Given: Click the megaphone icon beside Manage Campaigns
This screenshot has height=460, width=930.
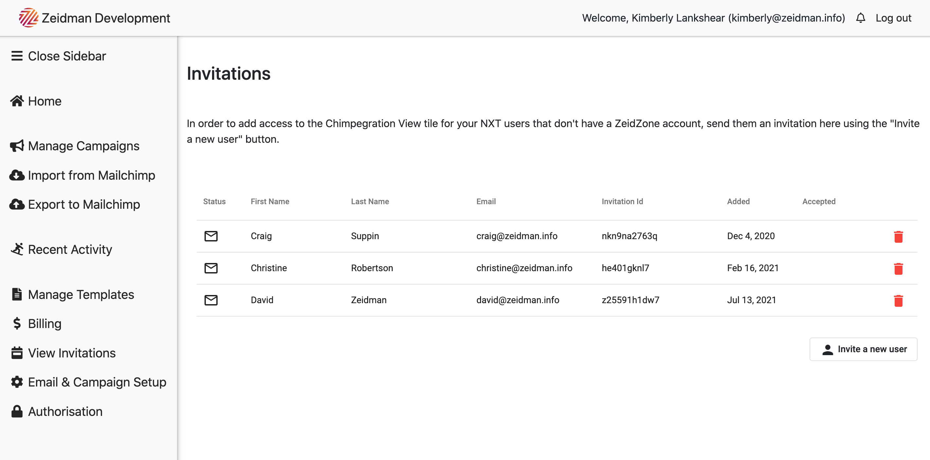Looking at the screenshot, I should coord(17,146).
